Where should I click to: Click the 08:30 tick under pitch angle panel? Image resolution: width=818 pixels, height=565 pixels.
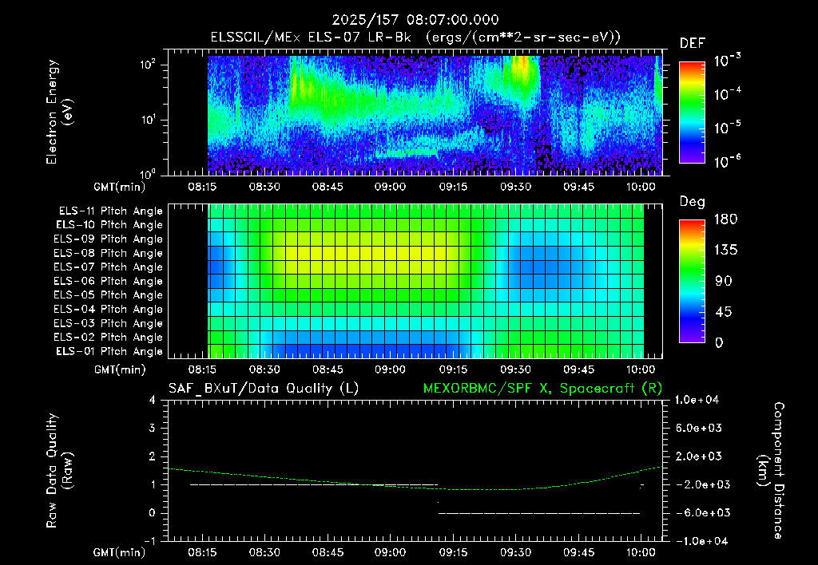264,369
